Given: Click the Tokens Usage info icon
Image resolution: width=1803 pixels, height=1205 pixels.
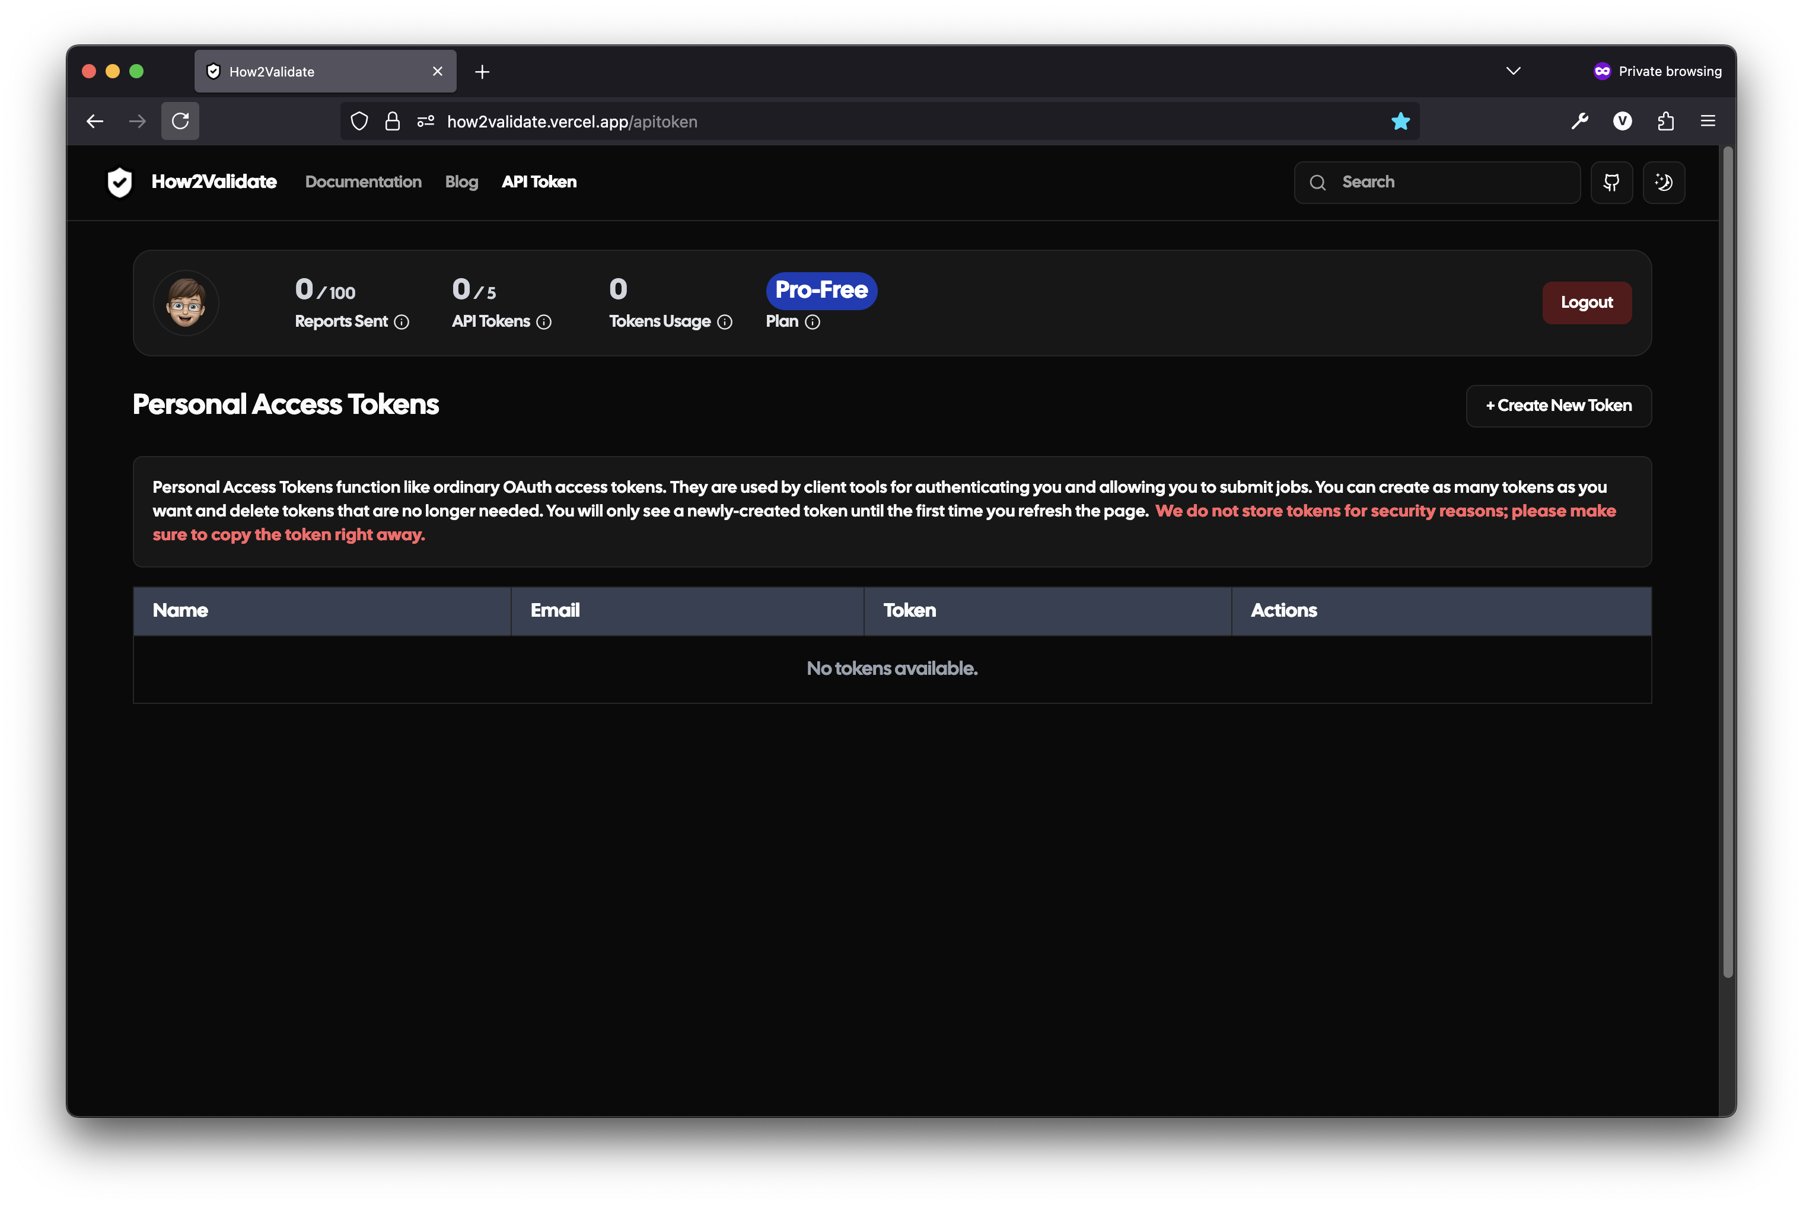Looking at the screenshot, I should 724,322.
